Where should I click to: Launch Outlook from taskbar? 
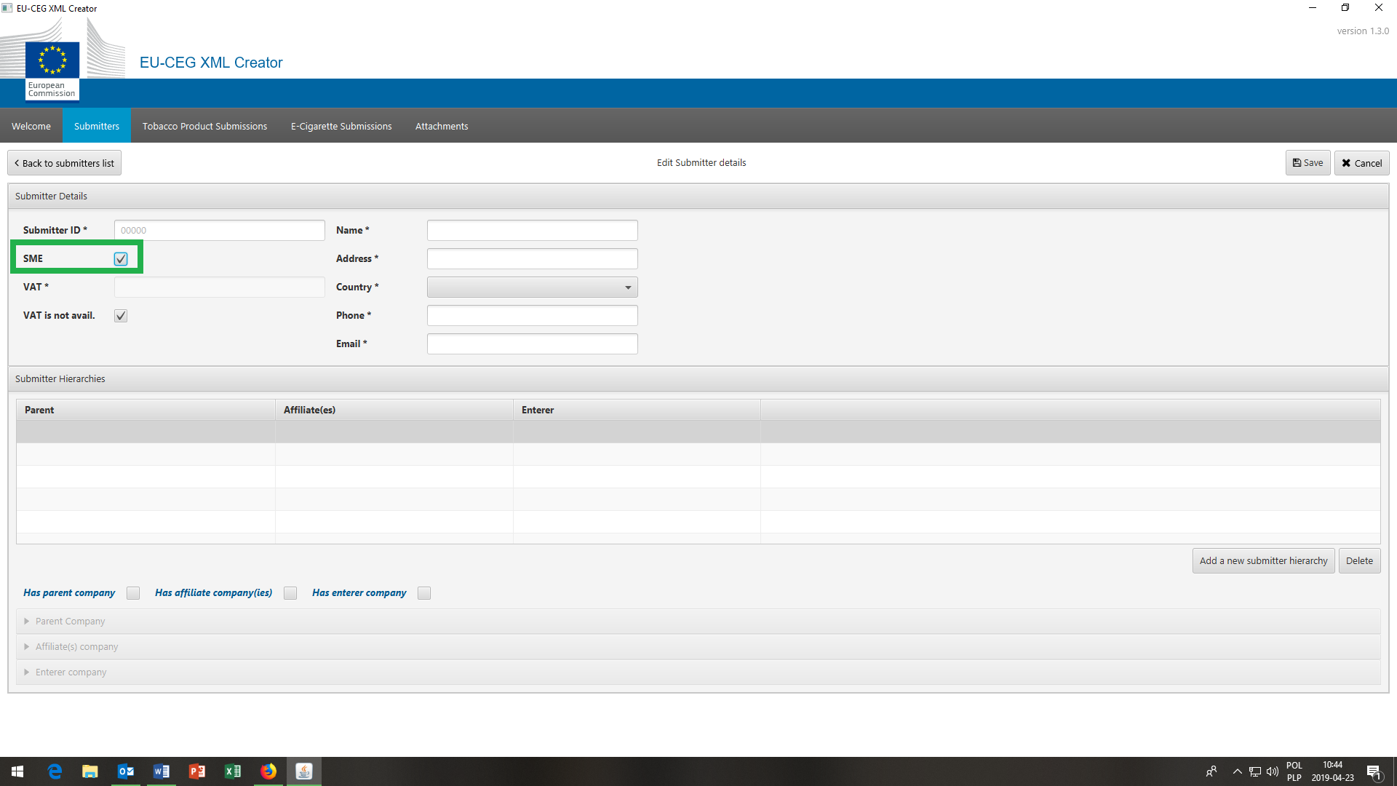tap(126, 771)
